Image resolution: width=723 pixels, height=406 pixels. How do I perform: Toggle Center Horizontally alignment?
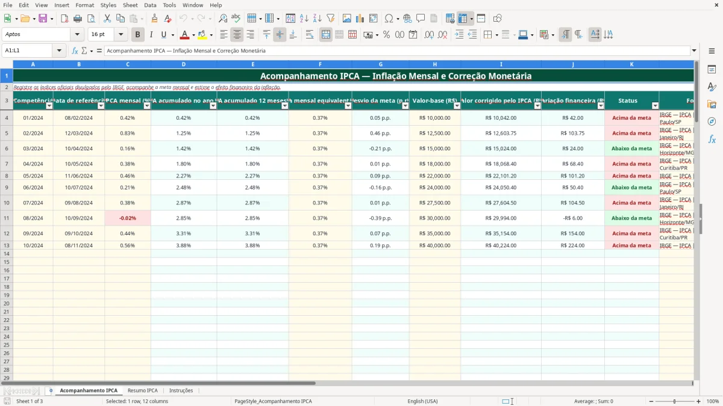(x=237, y=35)
